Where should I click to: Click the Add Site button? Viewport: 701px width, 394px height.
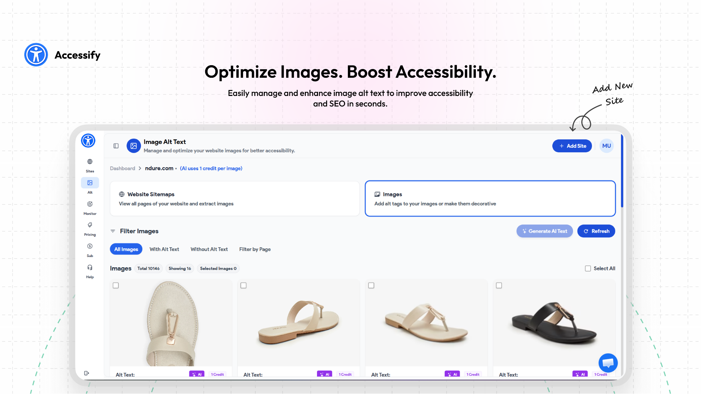pyautogui.click(x=572, y=146)
